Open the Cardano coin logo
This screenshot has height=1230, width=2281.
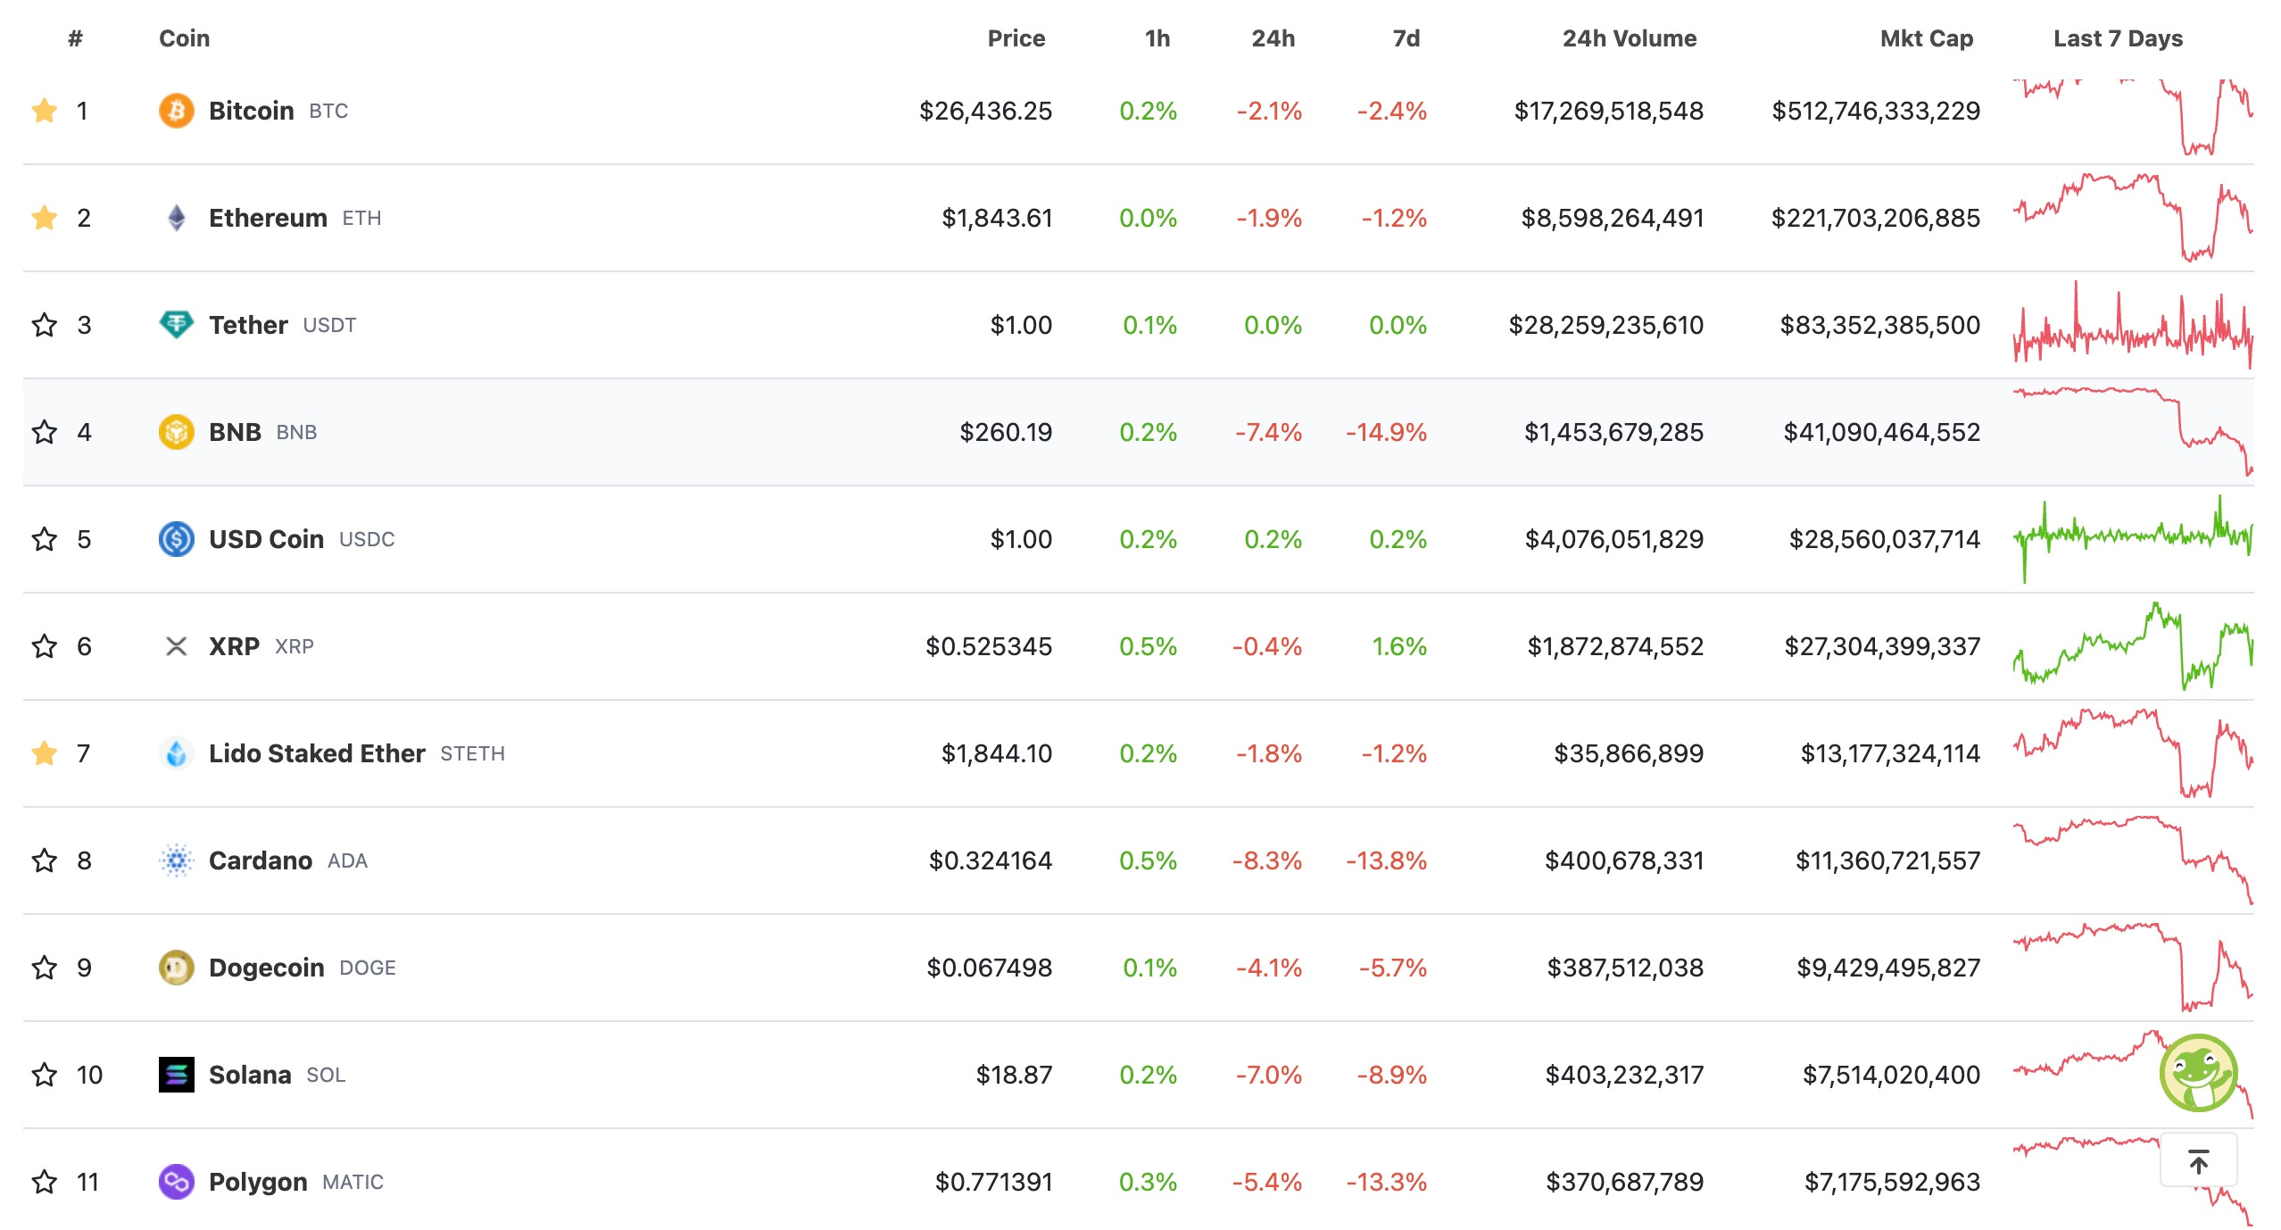(177, 860)
